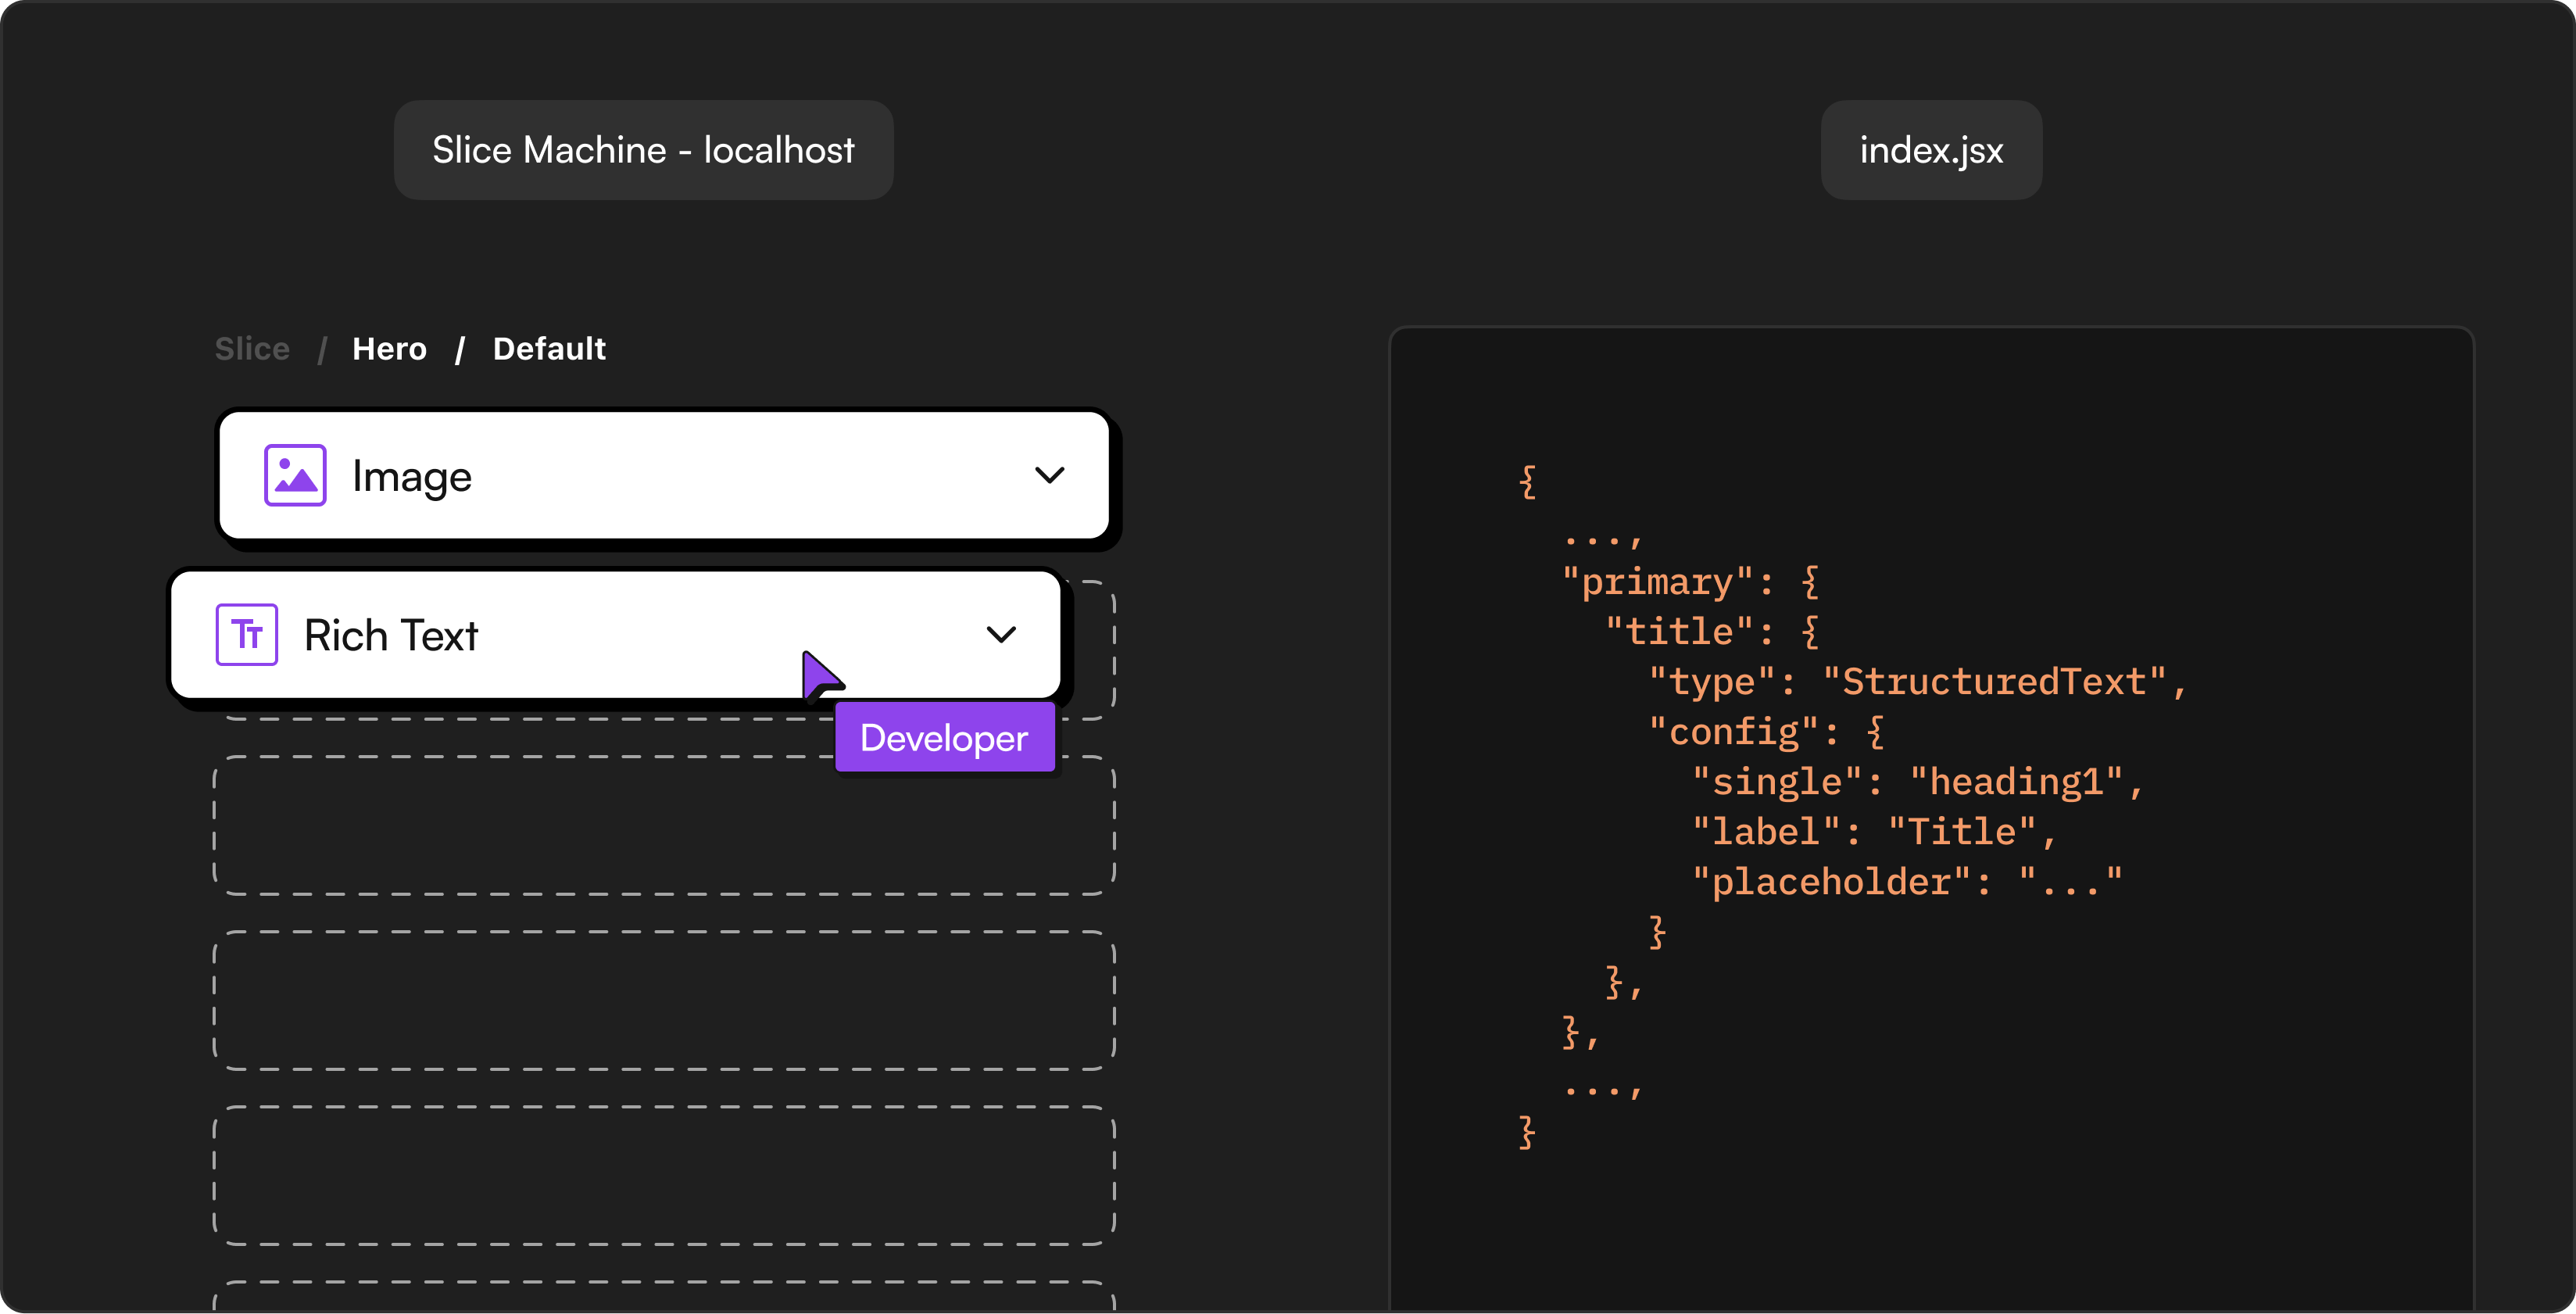Viewport: 2576px width, 1314px height.
Task: Go to Slice in breadcrumb
Action: pos(252,349)
